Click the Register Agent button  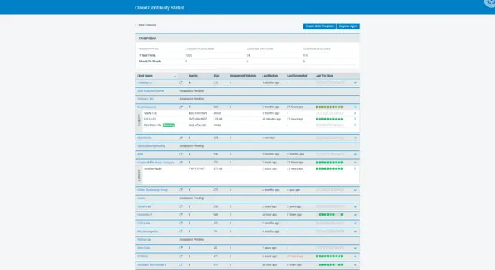348,26
